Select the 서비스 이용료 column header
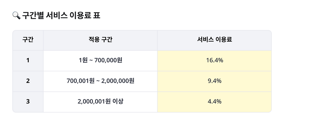This screenshot has width=328, height=122. 214,40
